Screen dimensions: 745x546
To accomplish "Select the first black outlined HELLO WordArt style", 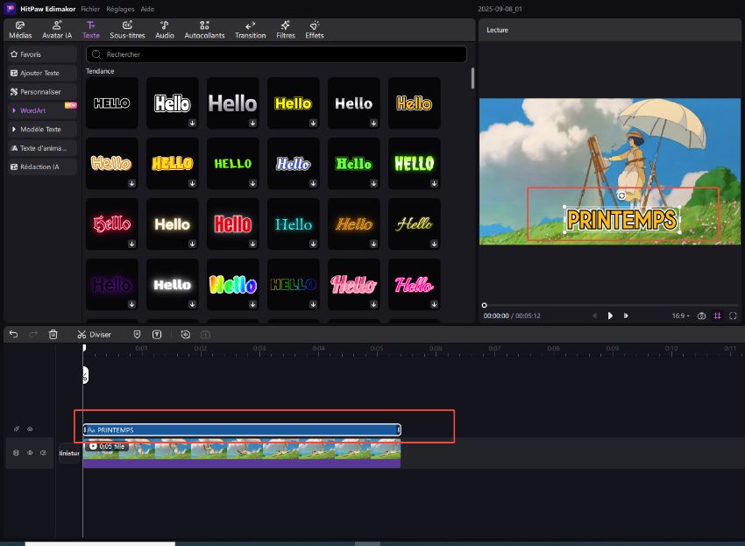I will (111, 103).
